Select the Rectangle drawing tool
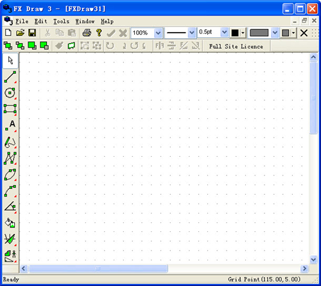 10,109
